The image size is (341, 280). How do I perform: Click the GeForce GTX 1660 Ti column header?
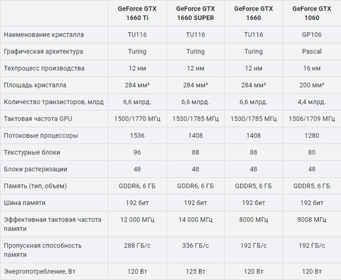(x=137, y=13)
